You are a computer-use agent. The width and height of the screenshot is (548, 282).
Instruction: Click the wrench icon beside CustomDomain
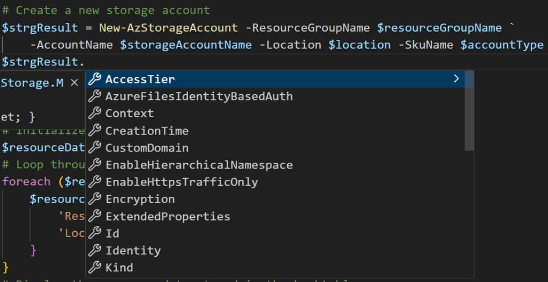pyautogui.click(x=95, y=148)
